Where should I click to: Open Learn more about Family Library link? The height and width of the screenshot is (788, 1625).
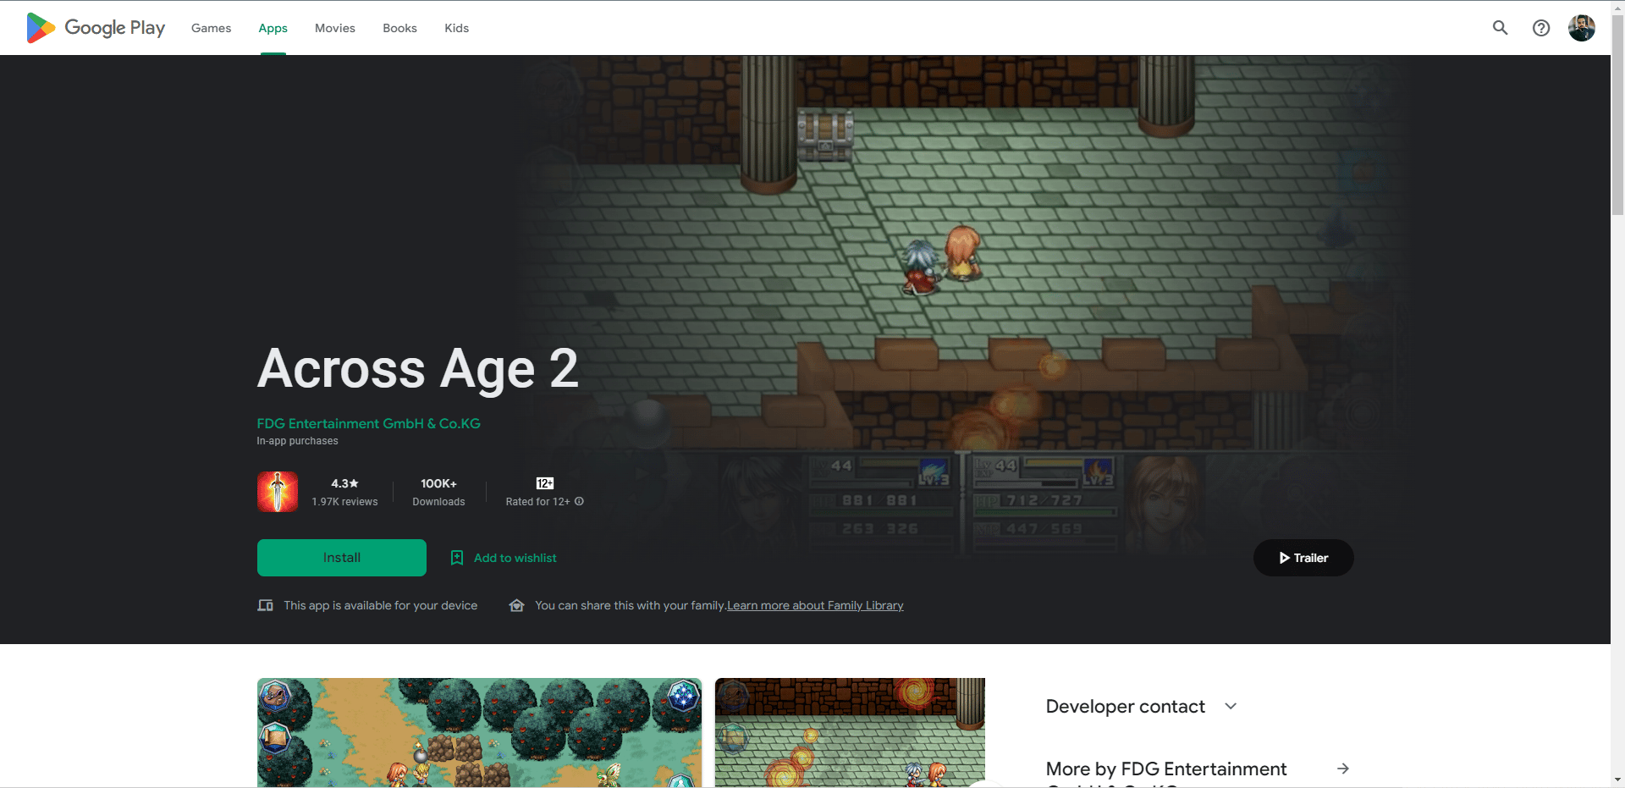click(815, 605)
